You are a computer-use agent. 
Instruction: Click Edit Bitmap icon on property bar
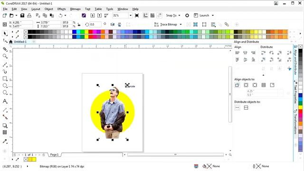[x=128, y=24]
